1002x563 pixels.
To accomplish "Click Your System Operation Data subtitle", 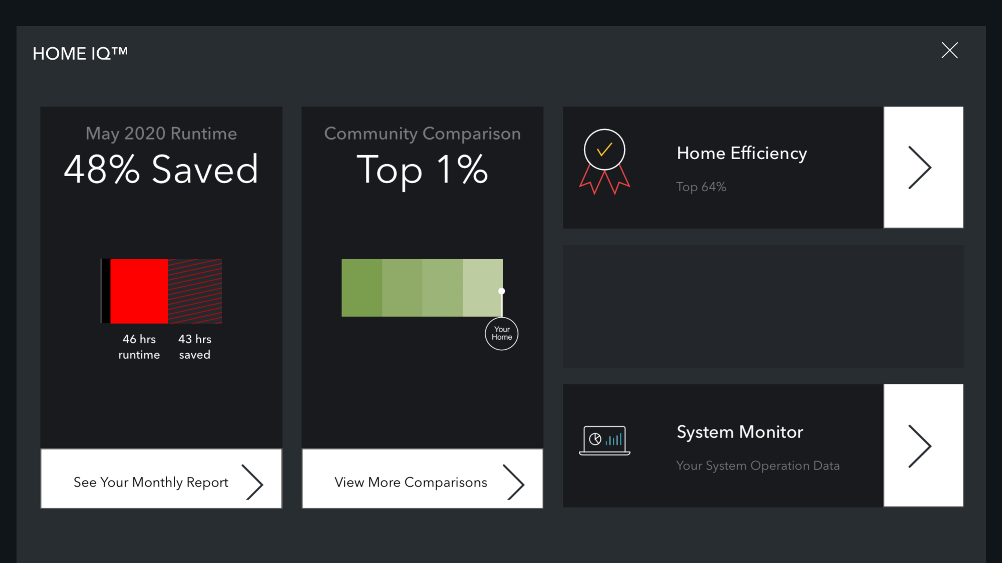I will tap(757, 466).
